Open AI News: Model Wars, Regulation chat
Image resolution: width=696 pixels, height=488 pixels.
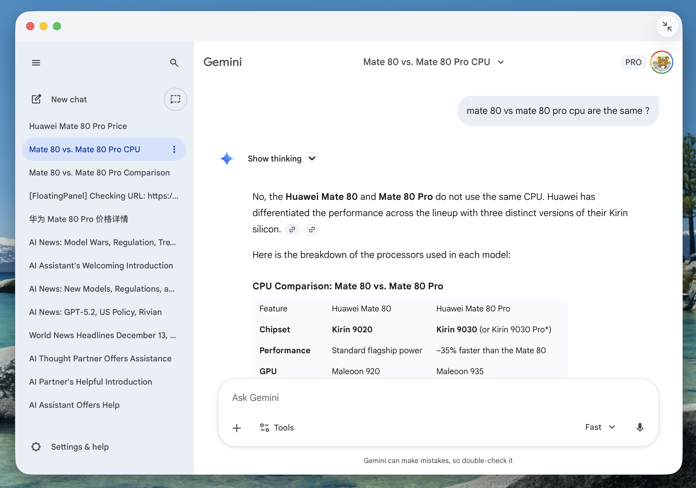(x=104, y=242)
